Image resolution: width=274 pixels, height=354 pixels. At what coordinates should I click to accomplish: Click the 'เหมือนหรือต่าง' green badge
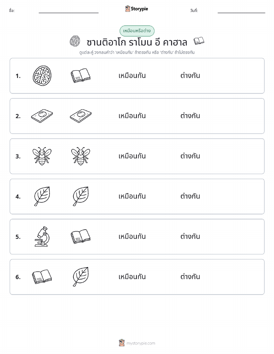(x=137, y=31)
